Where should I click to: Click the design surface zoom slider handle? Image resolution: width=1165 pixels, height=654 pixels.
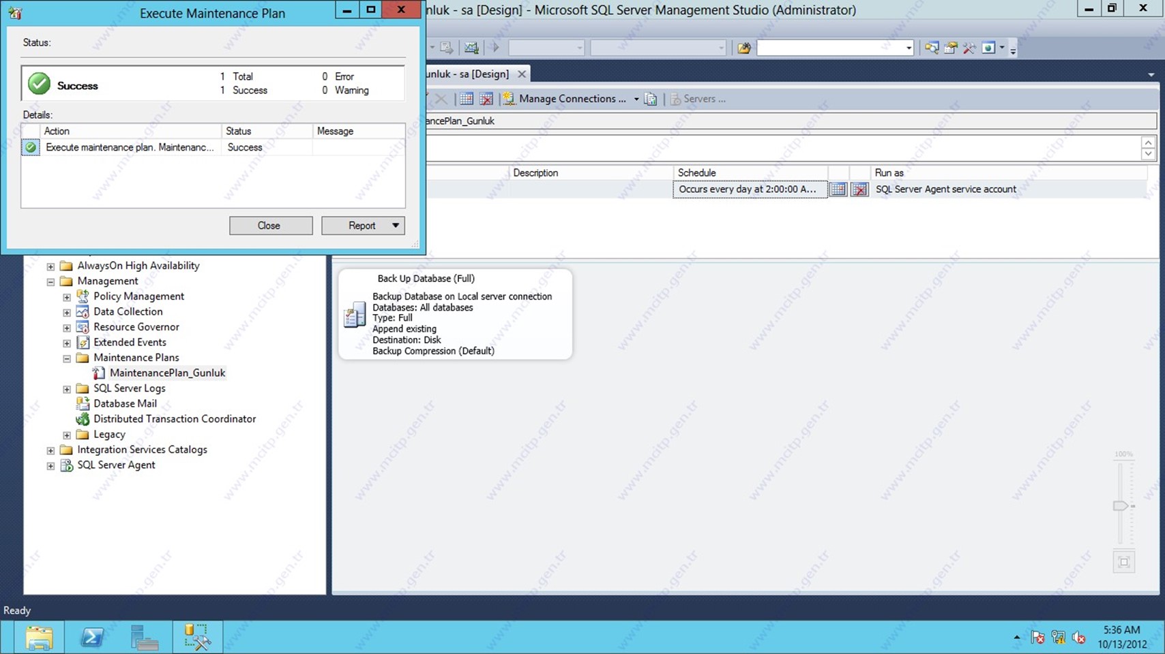[1120, 505]
